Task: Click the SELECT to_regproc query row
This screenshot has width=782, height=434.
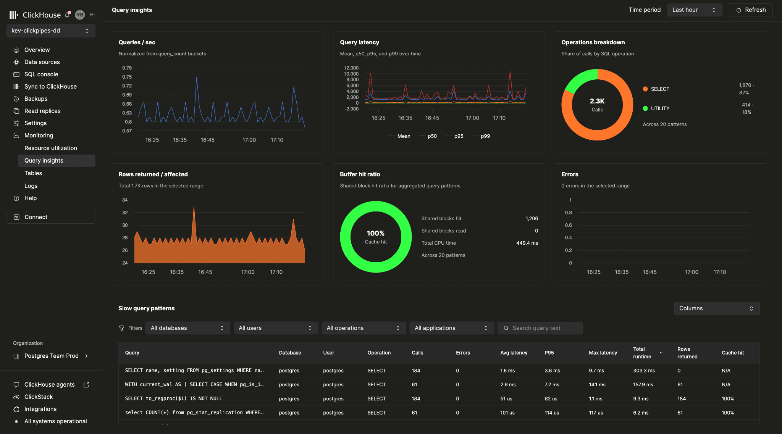Action: click(x=439, y=399)
